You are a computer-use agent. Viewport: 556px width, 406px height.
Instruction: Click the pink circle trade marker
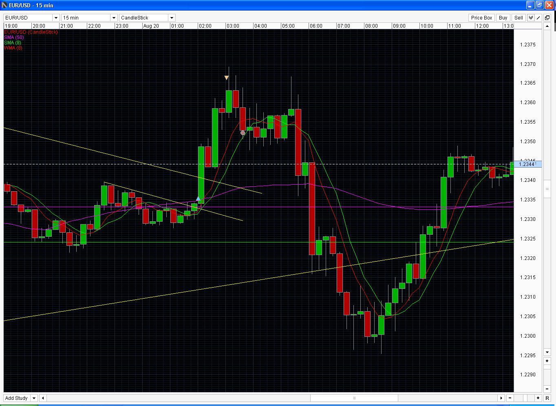[243, 133]
